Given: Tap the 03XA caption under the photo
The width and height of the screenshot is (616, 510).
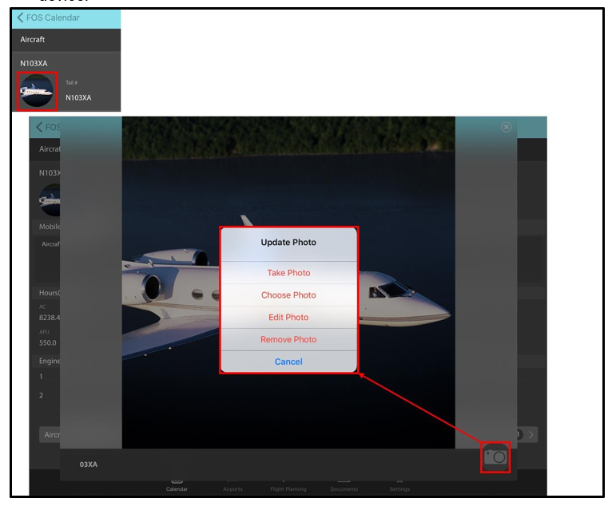Looking at the screenshot, I should pyautogui.click(x=89, y=465).
